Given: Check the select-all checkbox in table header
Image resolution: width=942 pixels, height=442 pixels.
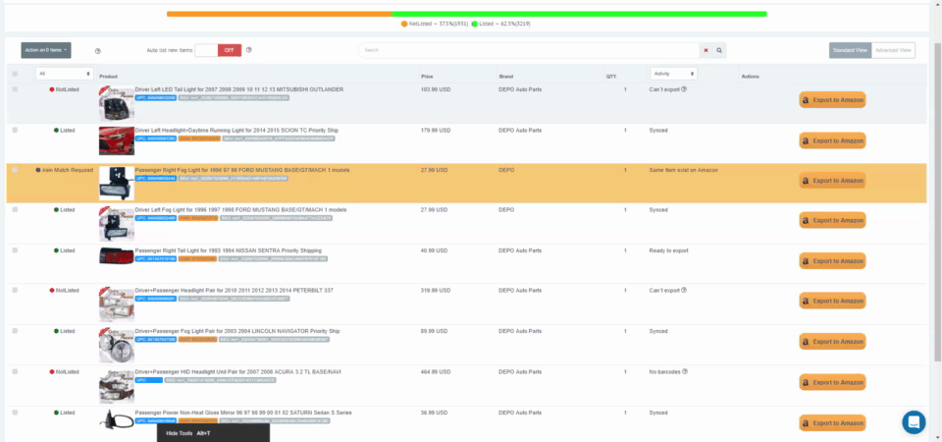Looking at the screenshot, I should 15,74.
